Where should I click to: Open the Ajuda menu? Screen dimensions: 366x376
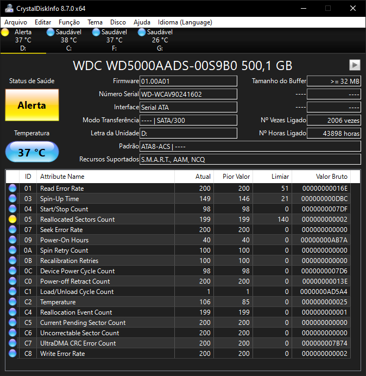point(142,22)
